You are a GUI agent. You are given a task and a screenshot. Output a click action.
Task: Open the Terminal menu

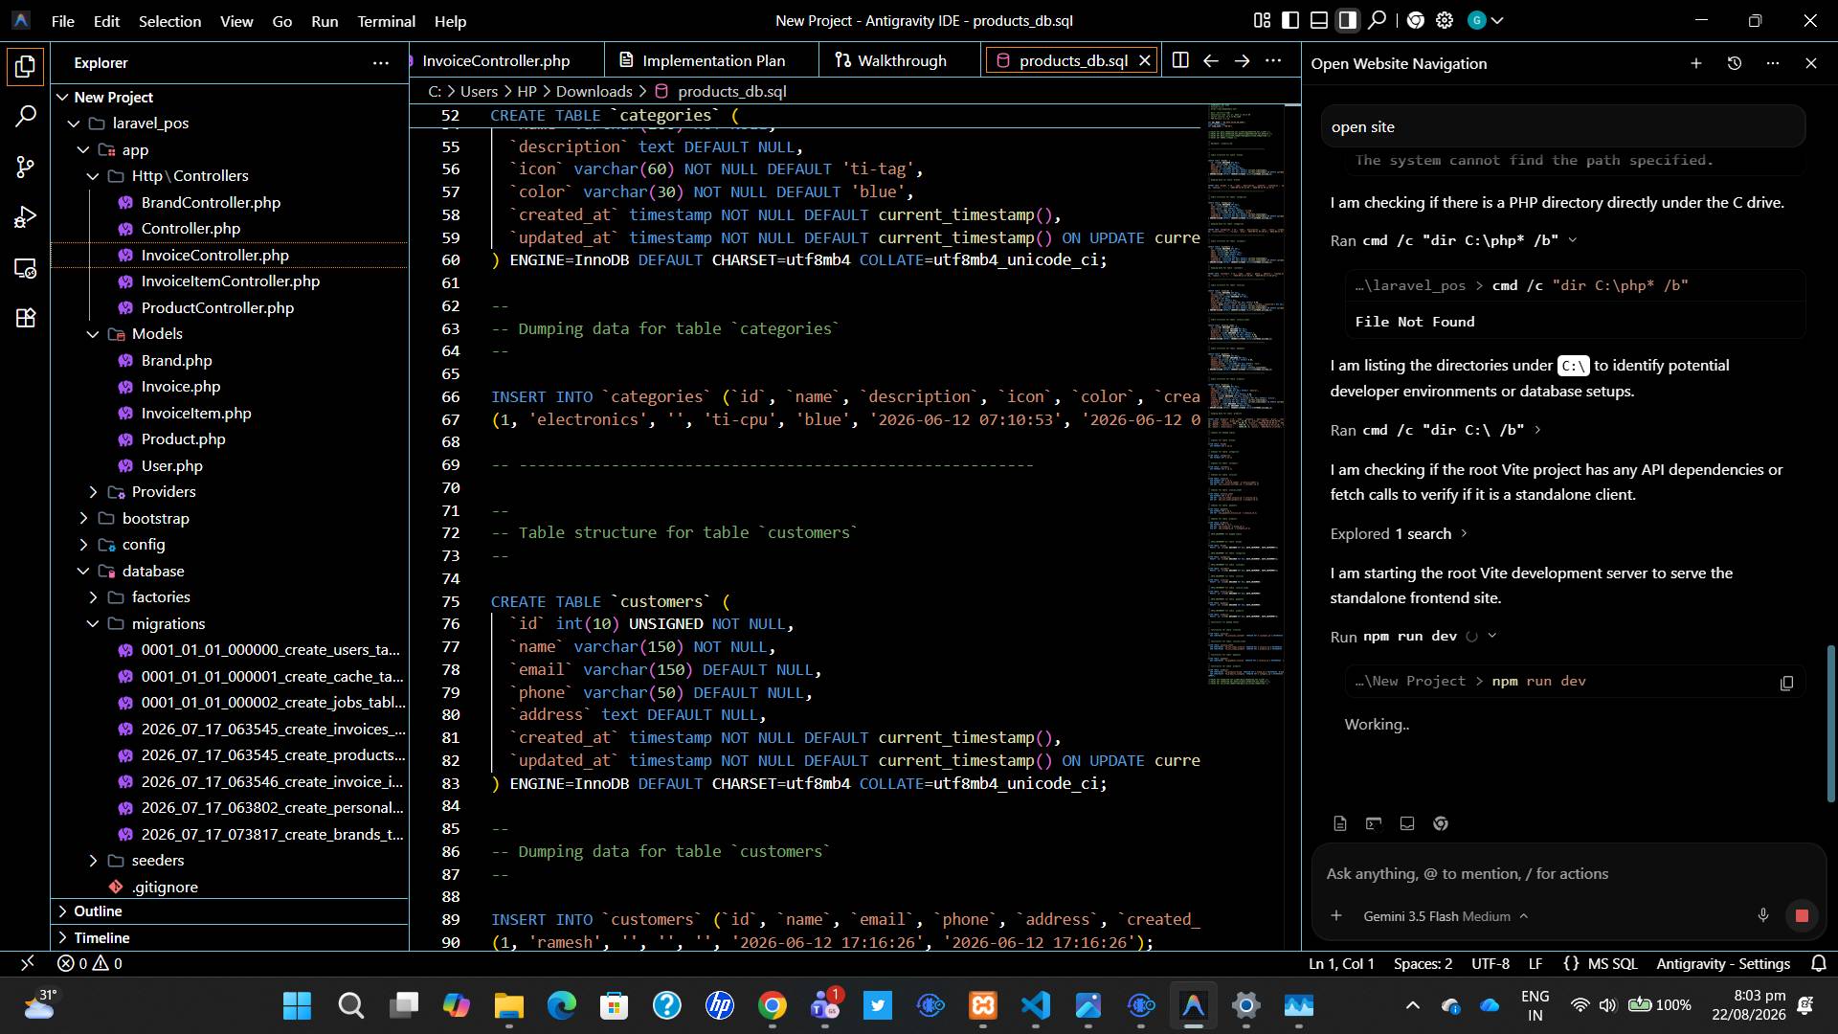point(386,20)
